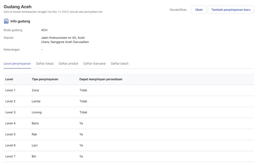Click the Keterangan label
The width and height of the screenshot is (259, 165).
click(x=12, y=49)
